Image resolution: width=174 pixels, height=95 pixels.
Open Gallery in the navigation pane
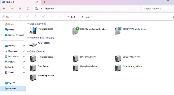(10, 29)
